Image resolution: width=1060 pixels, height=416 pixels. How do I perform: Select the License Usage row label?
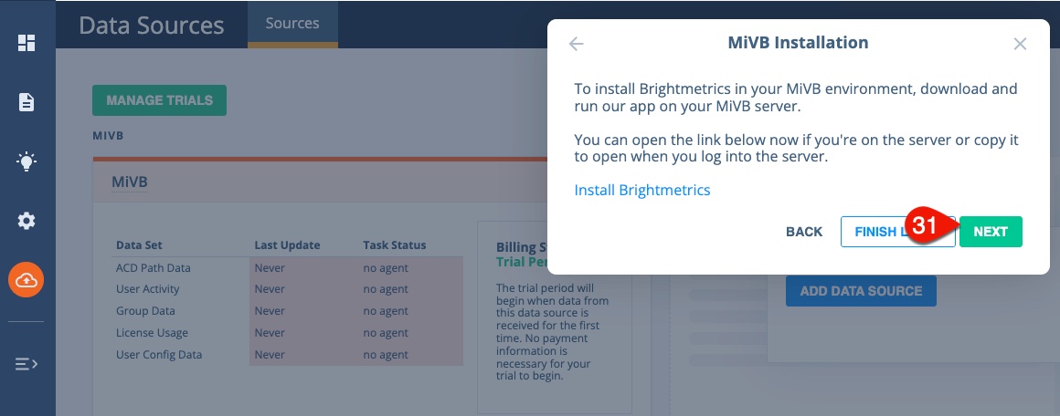pos(152,333)
